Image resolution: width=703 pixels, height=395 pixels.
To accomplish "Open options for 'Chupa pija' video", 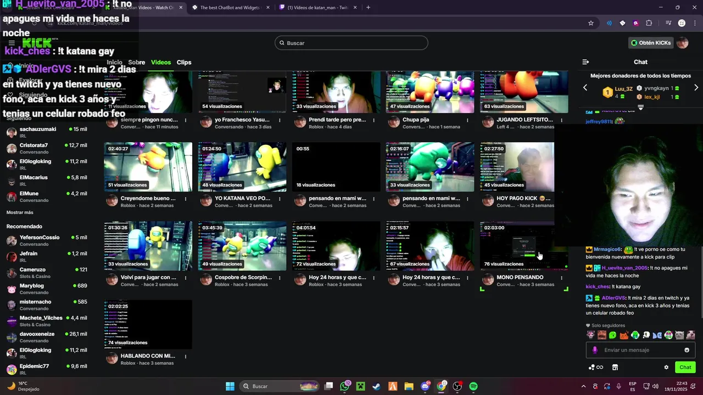I will pos(467,120).
